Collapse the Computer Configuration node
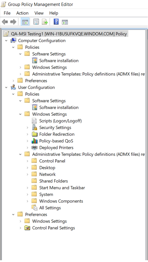This screenshot has width=148, height=262. [6, 41]
